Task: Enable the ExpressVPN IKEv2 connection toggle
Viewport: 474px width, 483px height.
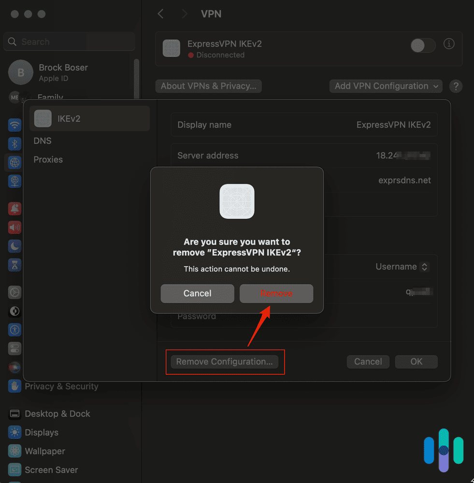Action: pyautogui.click(x=422, y=45)
